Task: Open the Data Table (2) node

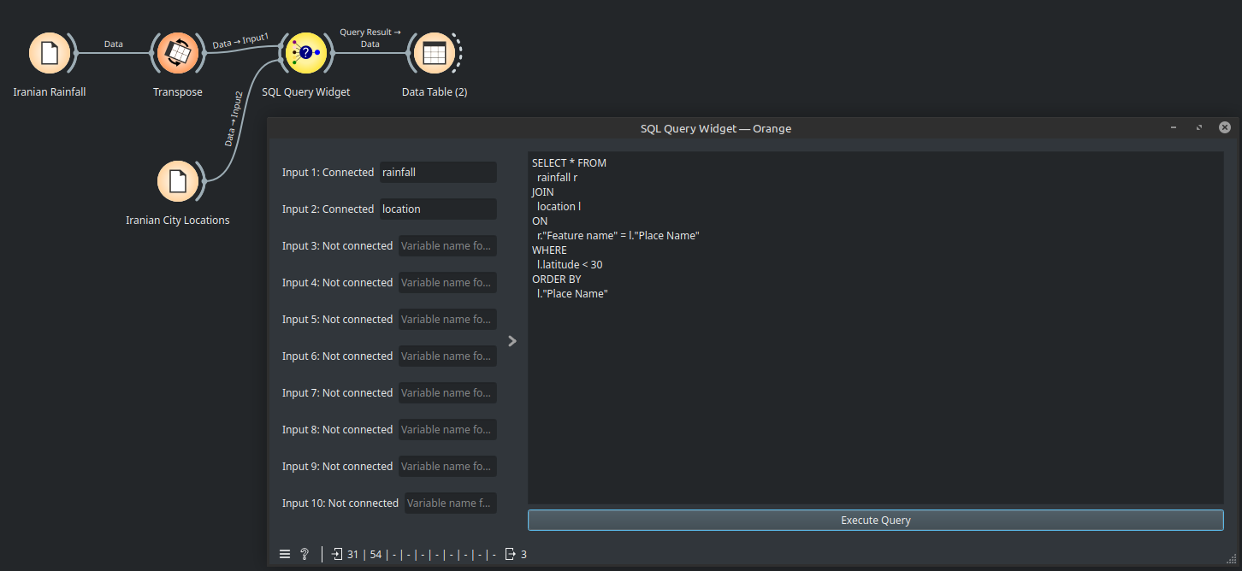Action: [435, 53]
